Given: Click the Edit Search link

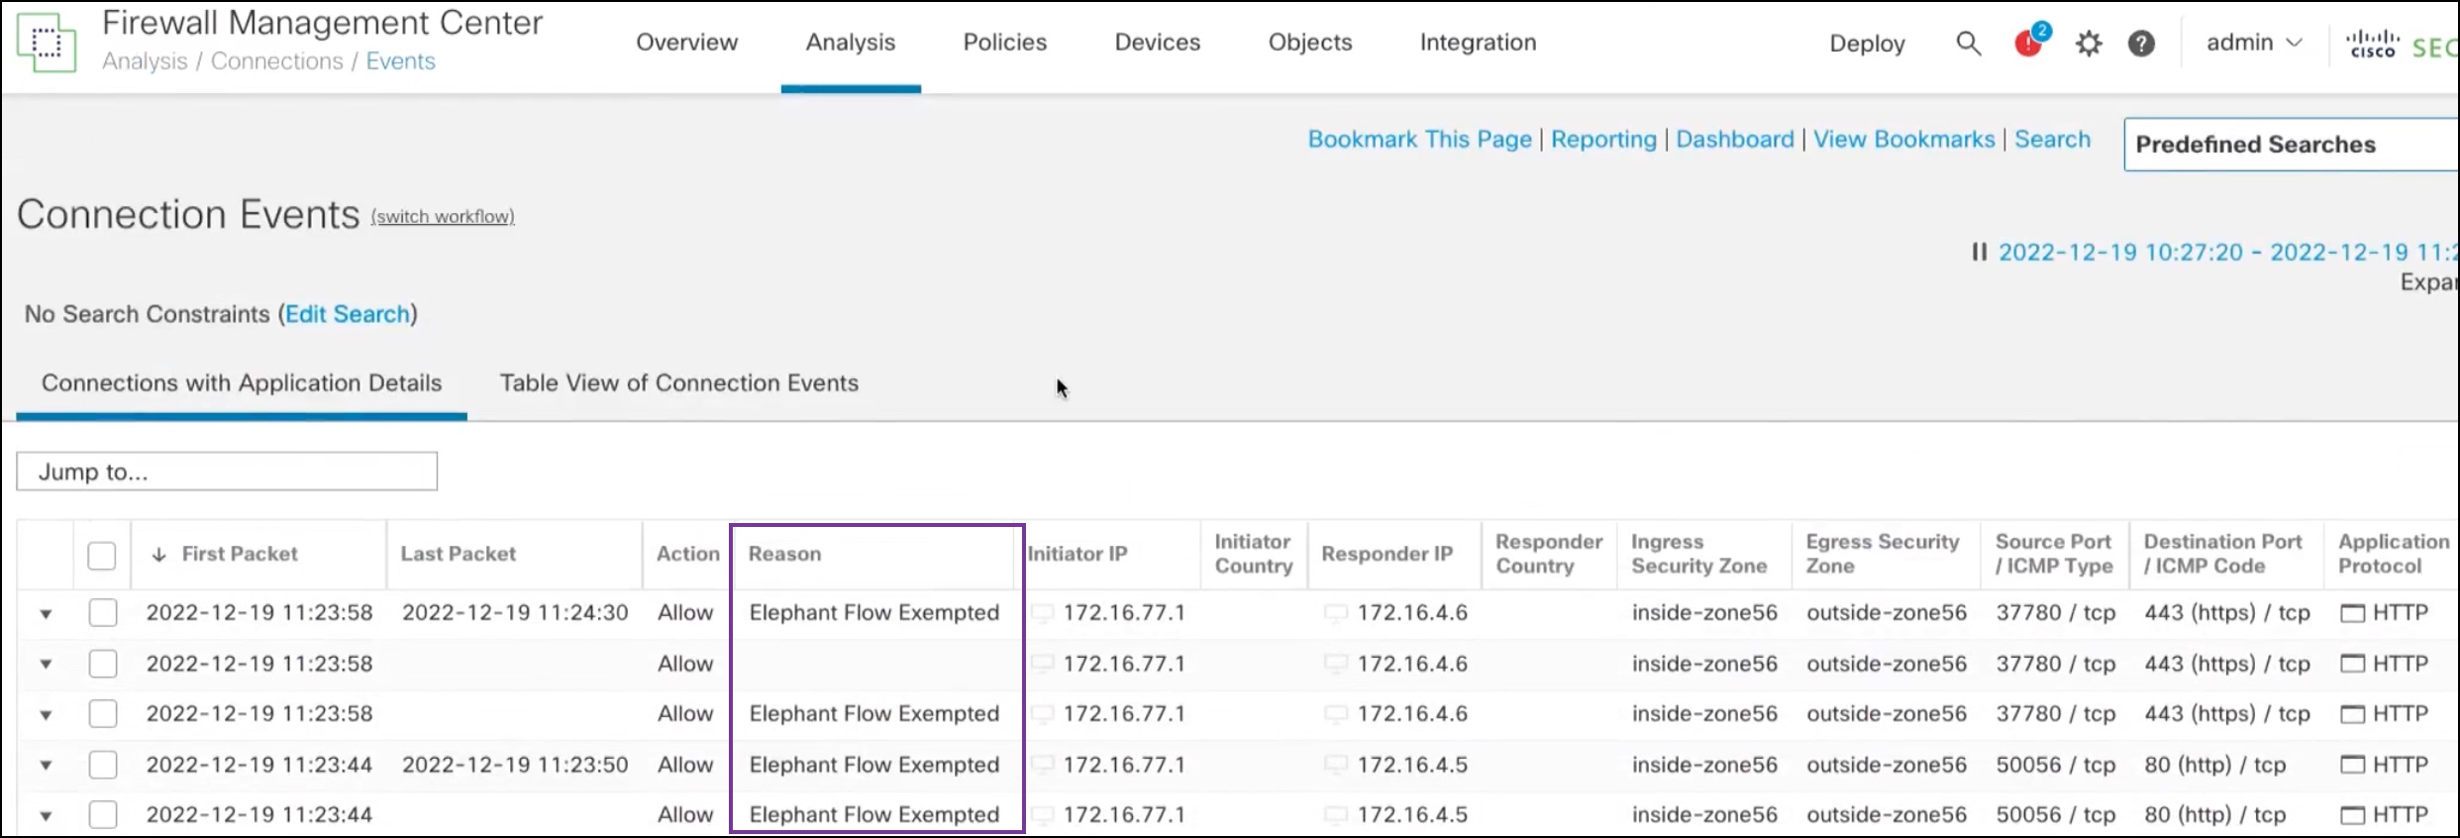Looking at the screenshot, I should [348, 314].
